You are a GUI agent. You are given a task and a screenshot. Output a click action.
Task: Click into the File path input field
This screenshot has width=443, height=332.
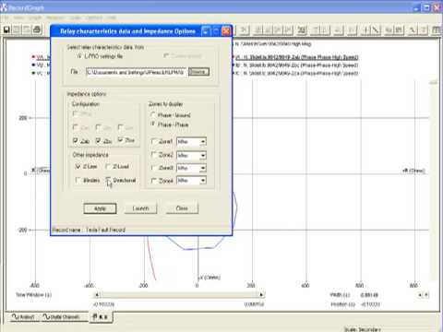point(137,72)
